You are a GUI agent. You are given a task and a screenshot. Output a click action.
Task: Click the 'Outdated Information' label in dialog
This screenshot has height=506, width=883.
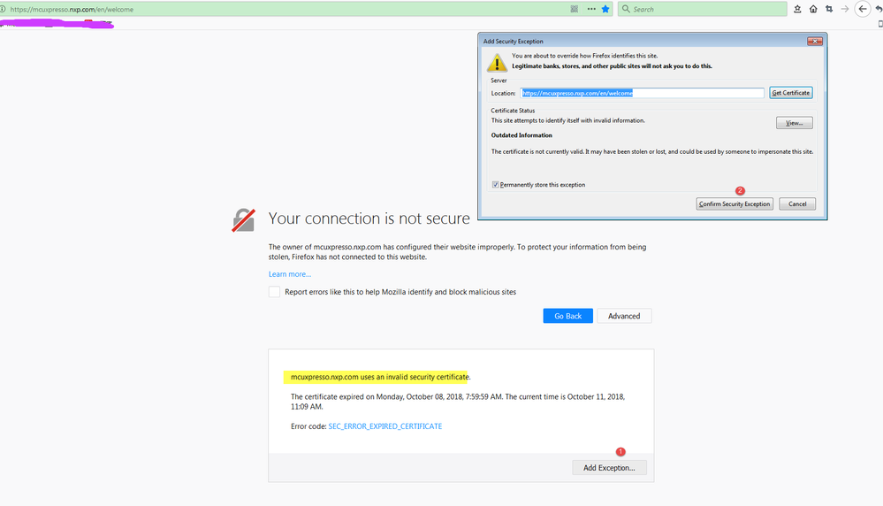pyautogui.click(x=521, y=135)
